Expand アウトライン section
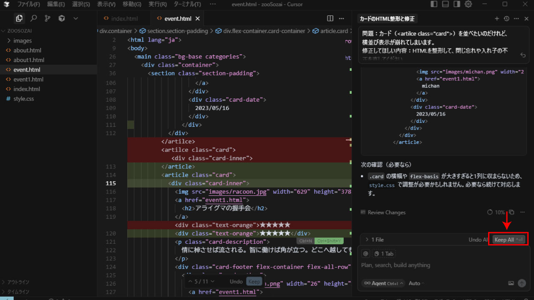Screen dimensions: 534x300 pos(48,282)
